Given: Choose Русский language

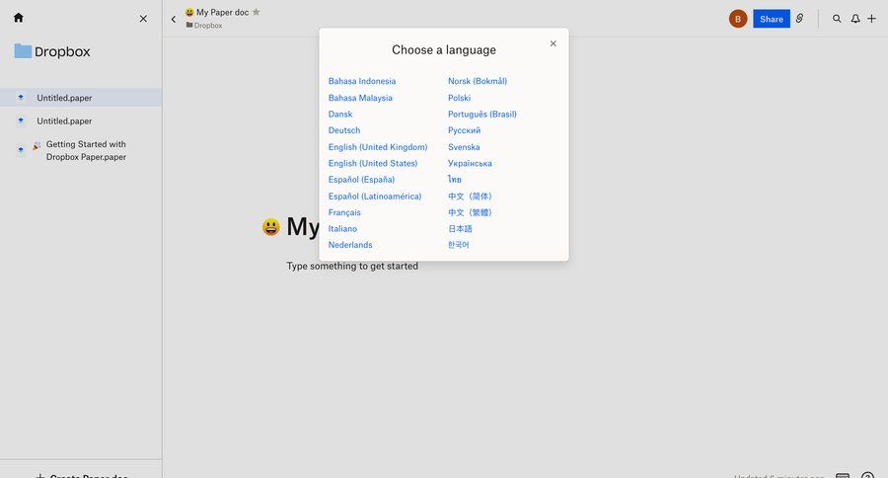Looking at the screenshot, I should coord(465,130).
